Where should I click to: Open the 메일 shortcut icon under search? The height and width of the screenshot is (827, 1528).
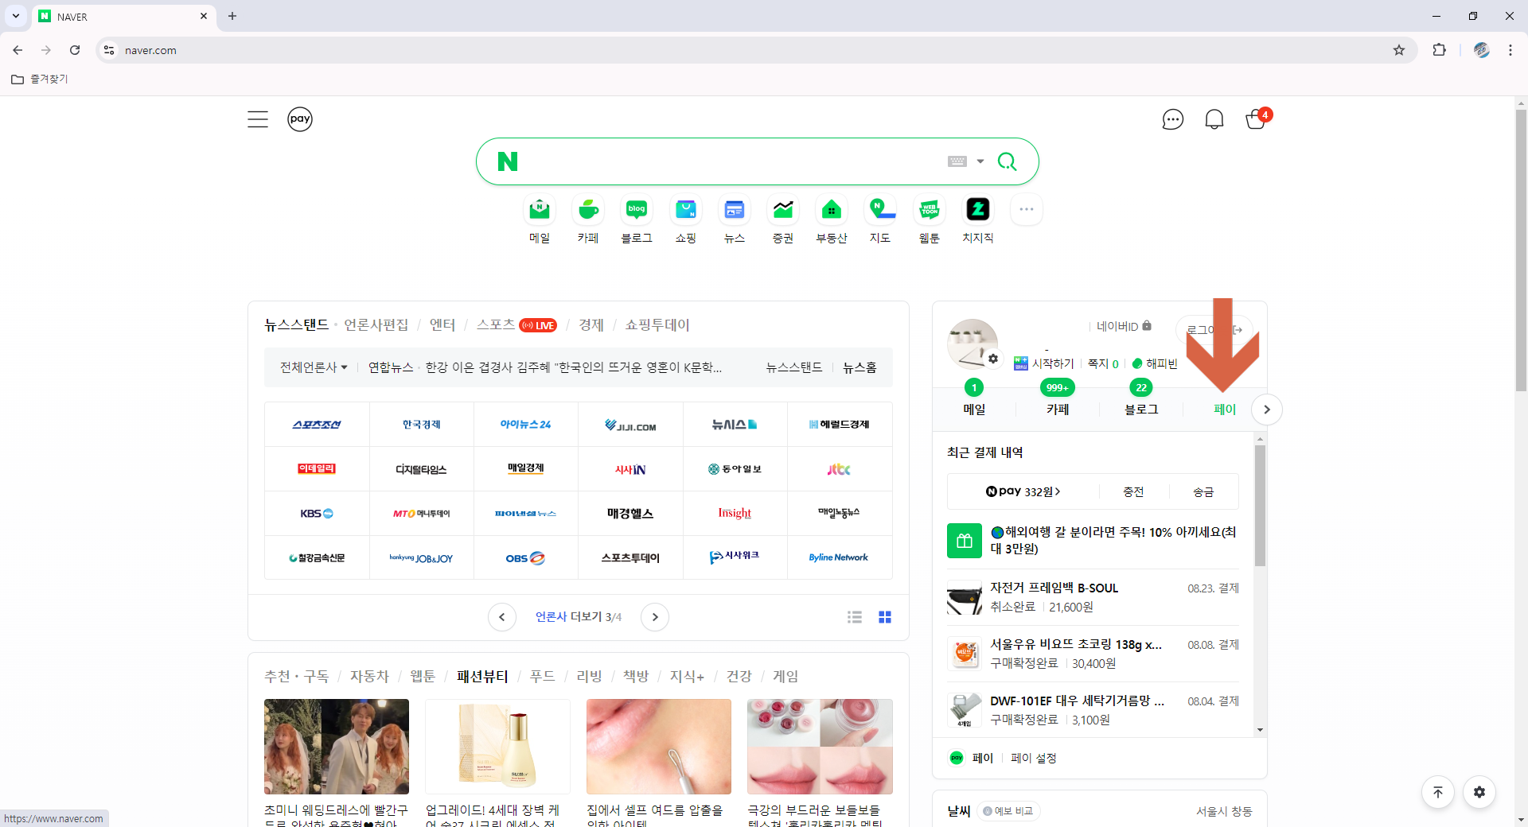[x=540, y=210]
